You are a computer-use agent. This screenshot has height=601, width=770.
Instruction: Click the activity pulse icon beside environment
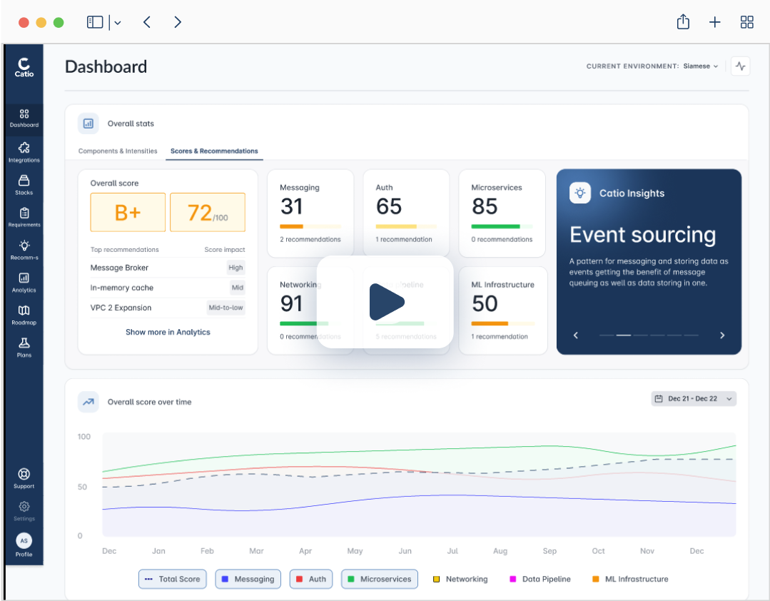(741, 66)
